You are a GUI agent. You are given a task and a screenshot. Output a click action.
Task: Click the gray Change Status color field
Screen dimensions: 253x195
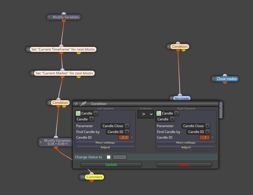[x=120, y=157]
